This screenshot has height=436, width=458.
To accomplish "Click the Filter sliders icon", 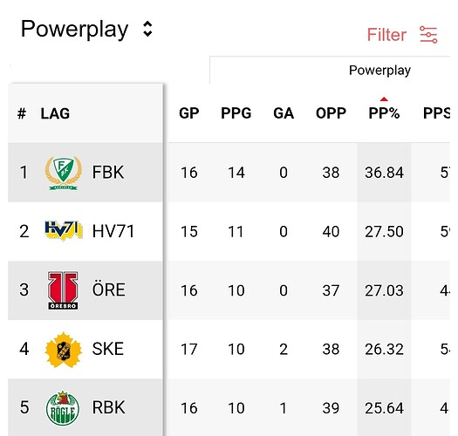I will (428, 35).
